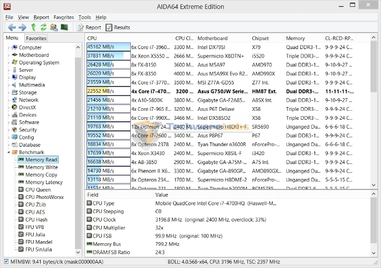Select the FPU VP8 benchmark icon
The image size is (381, 268).
click(21, 227)
